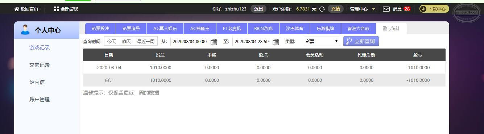484x134 pixels.
Task: Open the 全部游戏 grid icon
Action: coord(56,9)
